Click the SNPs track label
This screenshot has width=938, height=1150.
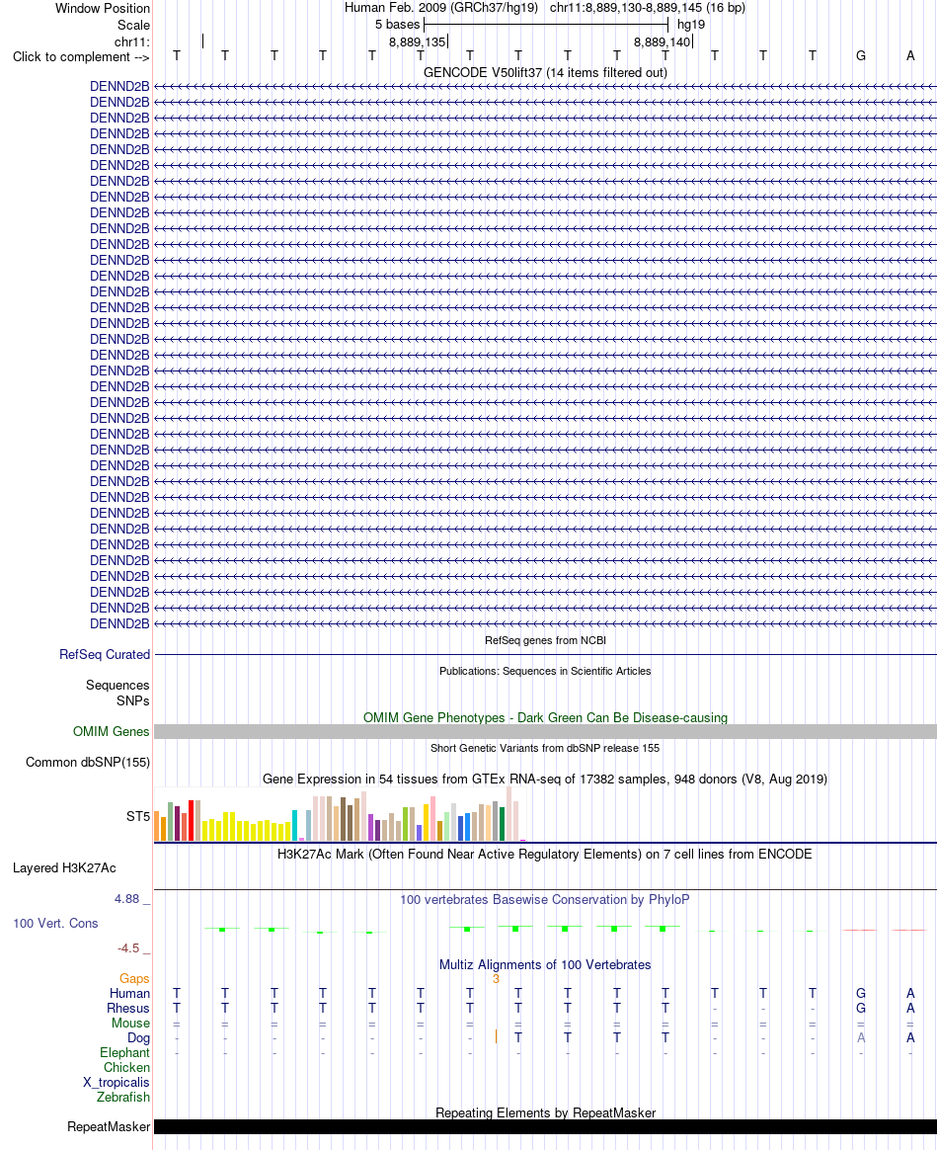coord(132,700)
